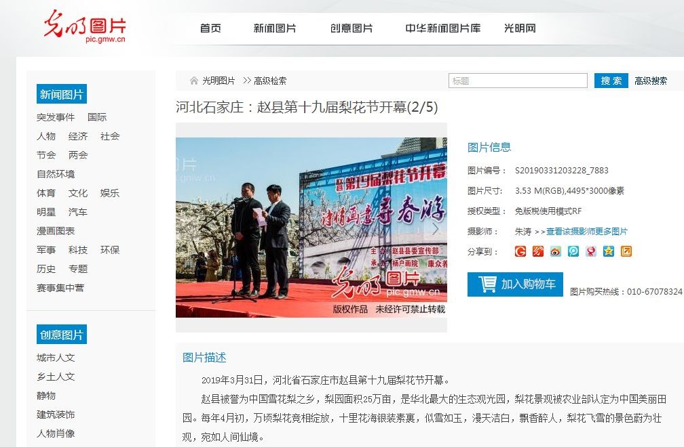The image size is (684, 447).
Task: View more photos via 查看该摄影师更多图片
Action: pos(587,232)
